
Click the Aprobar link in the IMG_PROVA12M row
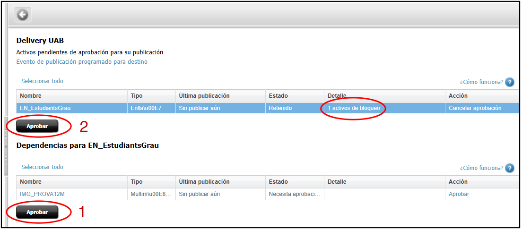tap(459, 194)
